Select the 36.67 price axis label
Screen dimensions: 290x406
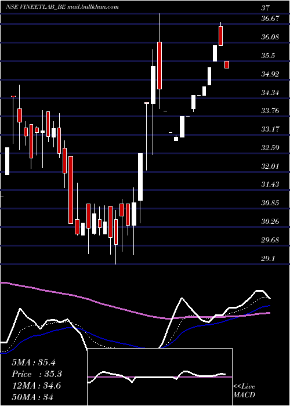click(x=270, y=19)
